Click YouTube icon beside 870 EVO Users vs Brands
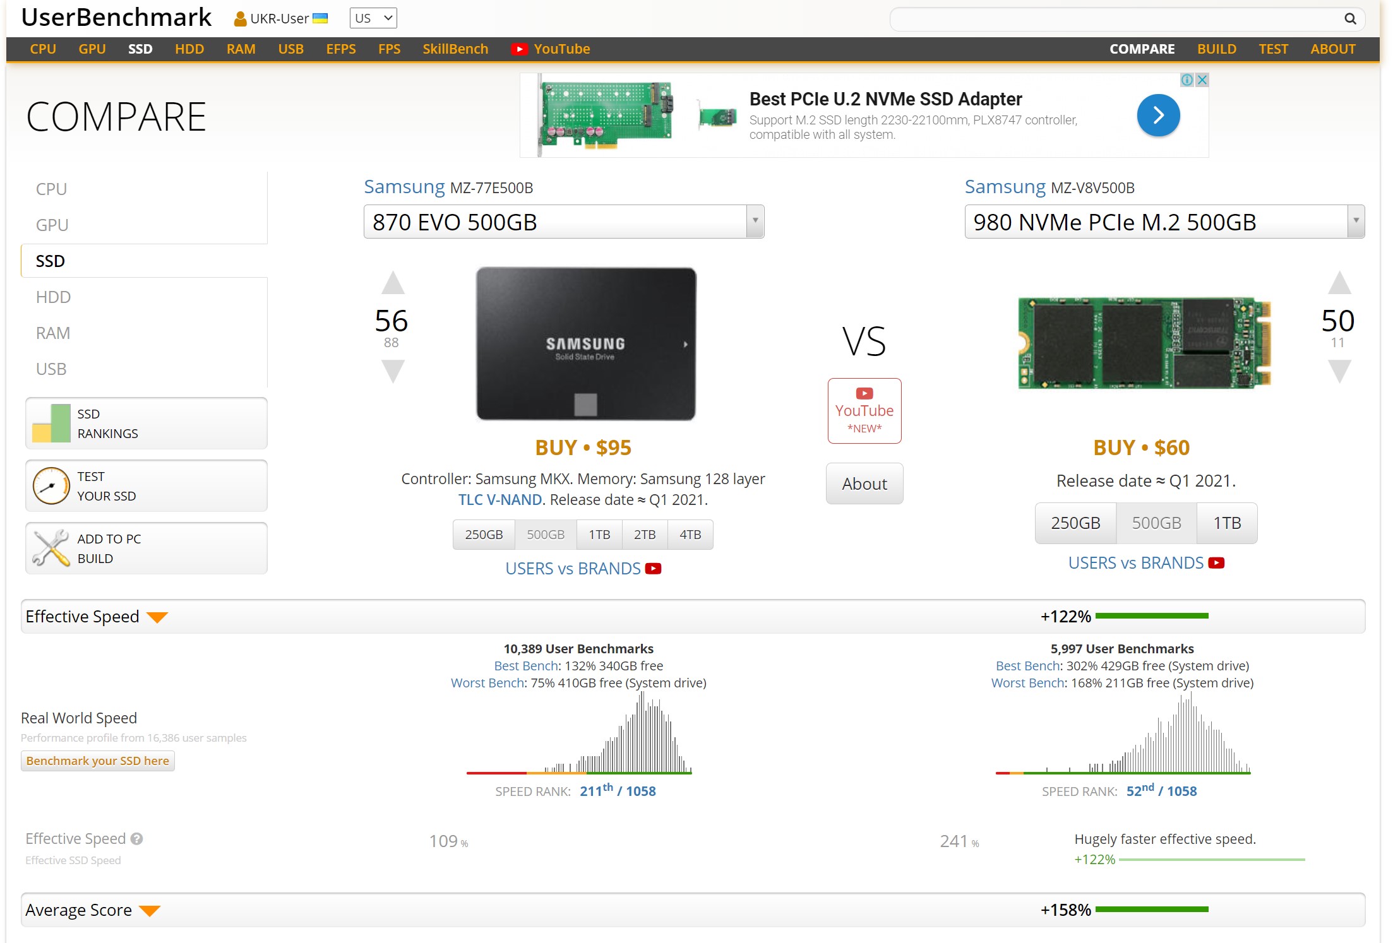This screenshot has height=943, width=1393. point(653,569)
